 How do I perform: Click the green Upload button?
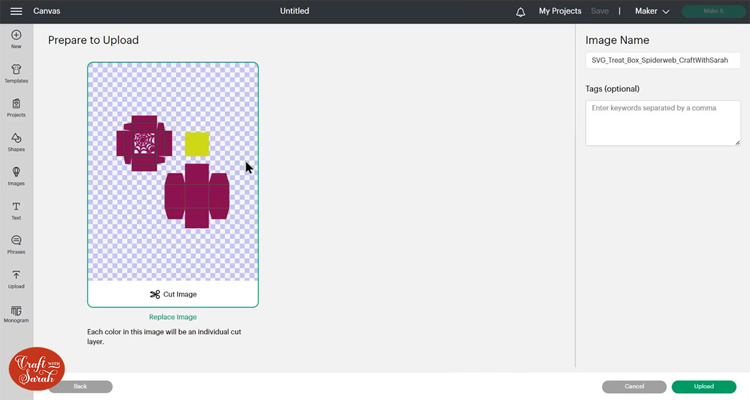704,386
